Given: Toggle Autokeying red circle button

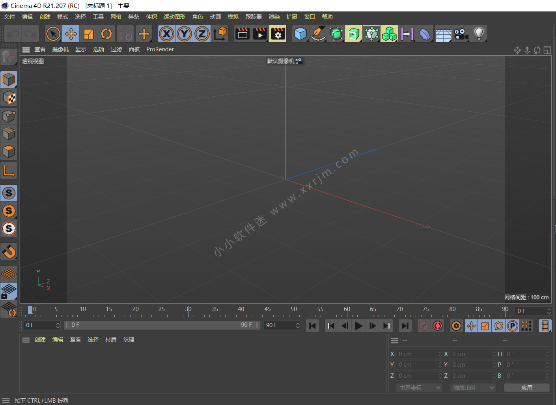Looking at the screenshot, I should [438, 326].
